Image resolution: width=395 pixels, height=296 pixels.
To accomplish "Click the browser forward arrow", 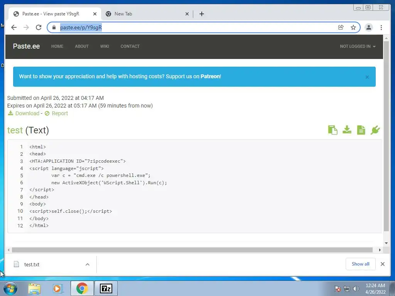I will tap(26, 27).
